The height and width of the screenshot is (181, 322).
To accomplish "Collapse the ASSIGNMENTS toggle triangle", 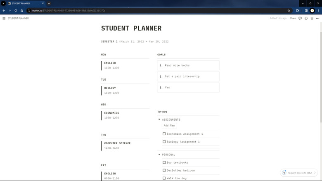I will coord(159,119).
